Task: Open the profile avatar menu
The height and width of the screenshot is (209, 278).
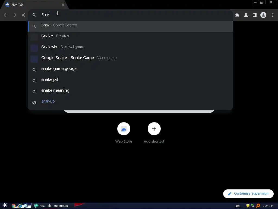Action: coord(263,15)
